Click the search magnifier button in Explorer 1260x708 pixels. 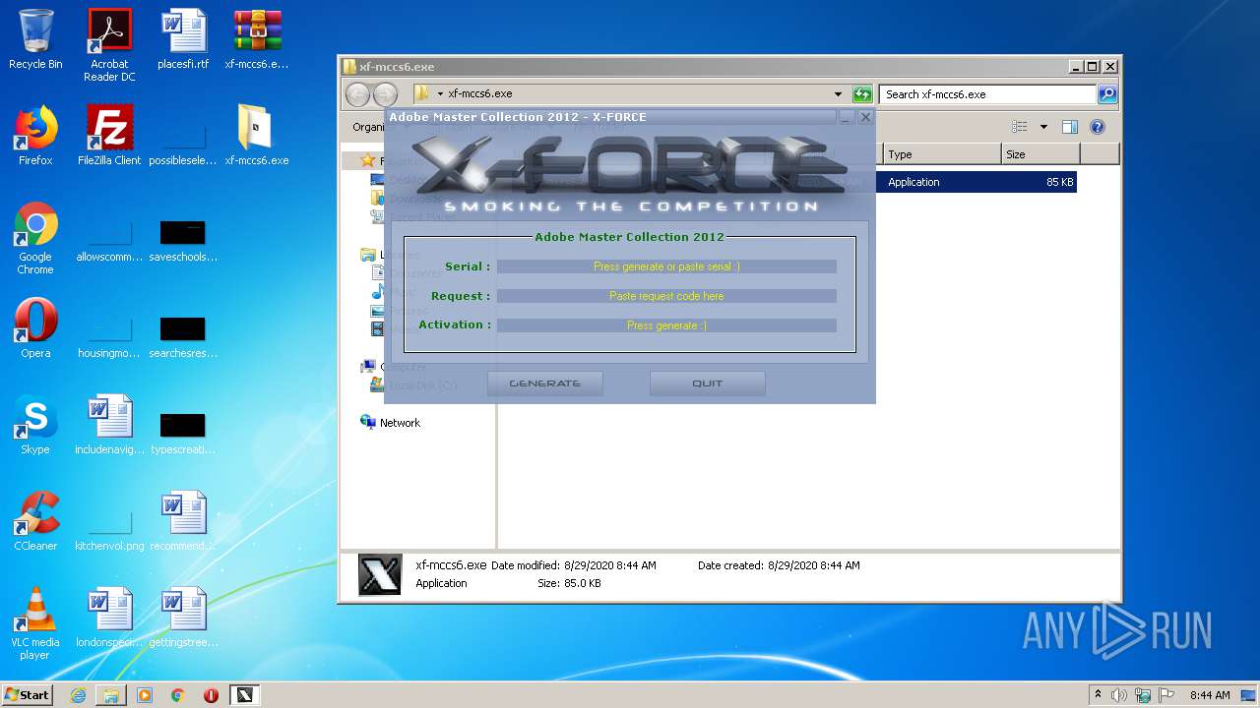[1107, 94]
